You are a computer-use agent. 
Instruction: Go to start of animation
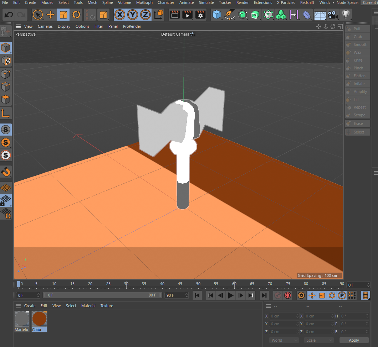pyautogui.click(x=197, y=295)
